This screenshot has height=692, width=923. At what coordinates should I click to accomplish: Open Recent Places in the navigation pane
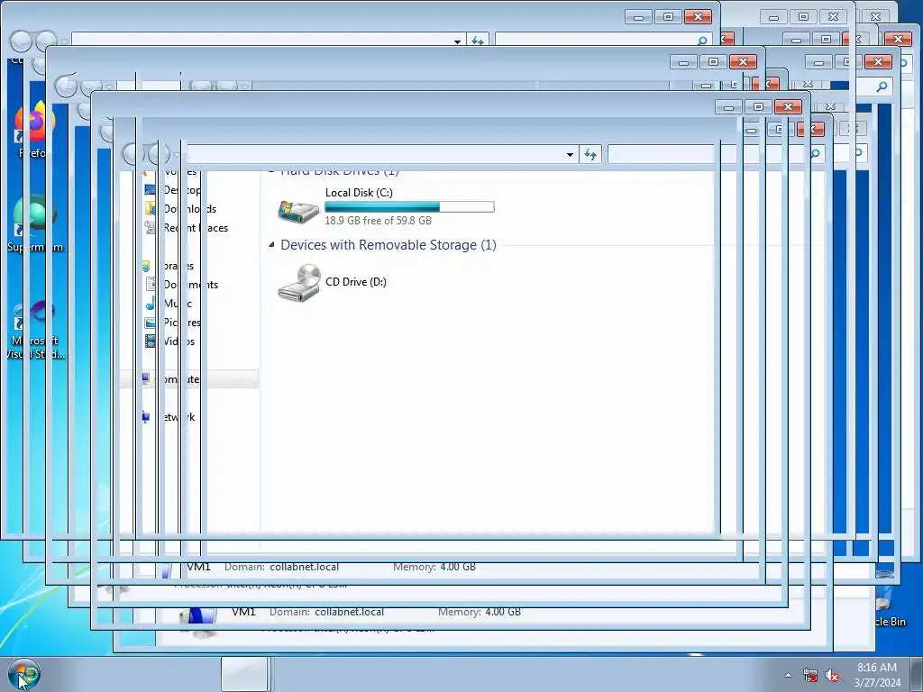[x=187, y=228]
